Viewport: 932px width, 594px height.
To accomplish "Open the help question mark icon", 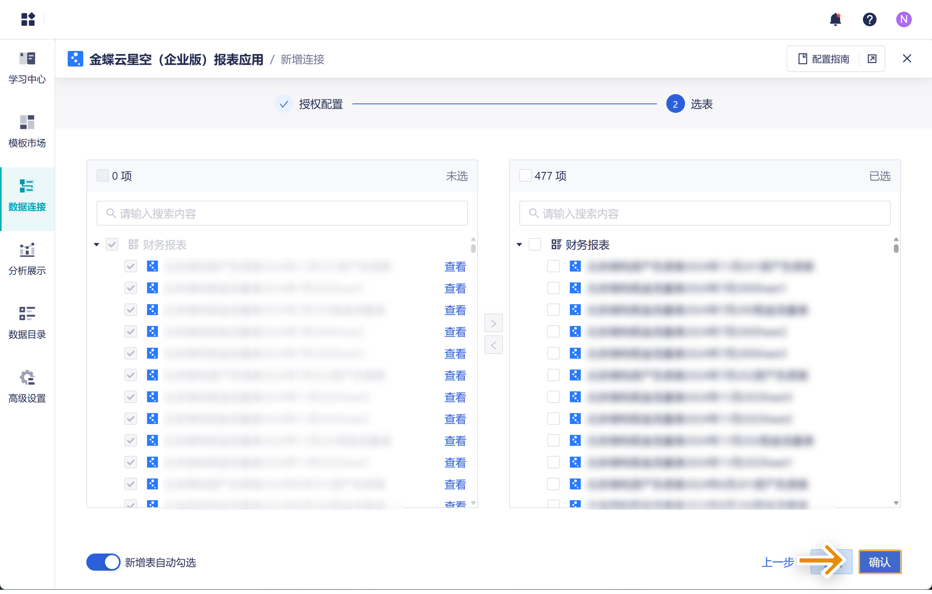I will [869, 19].
